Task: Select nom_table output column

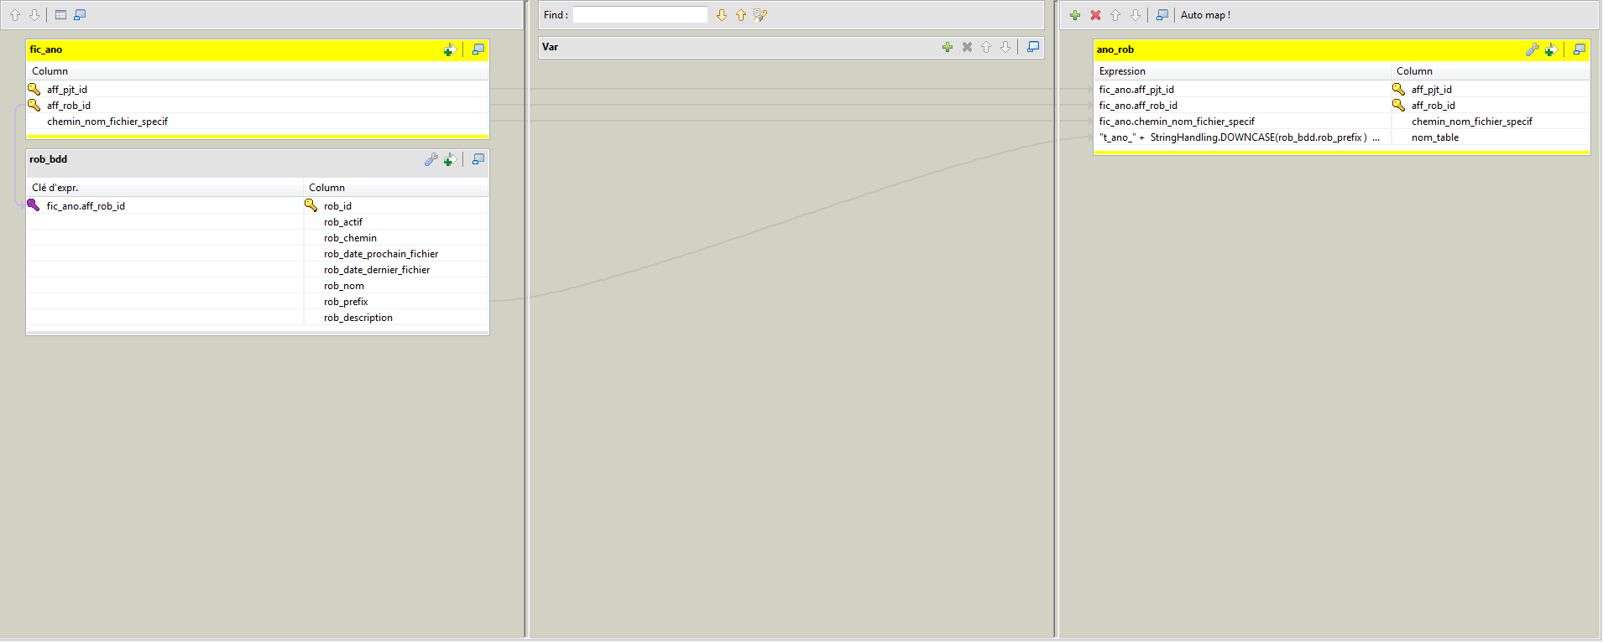Action: click(x=1491, y=137)
